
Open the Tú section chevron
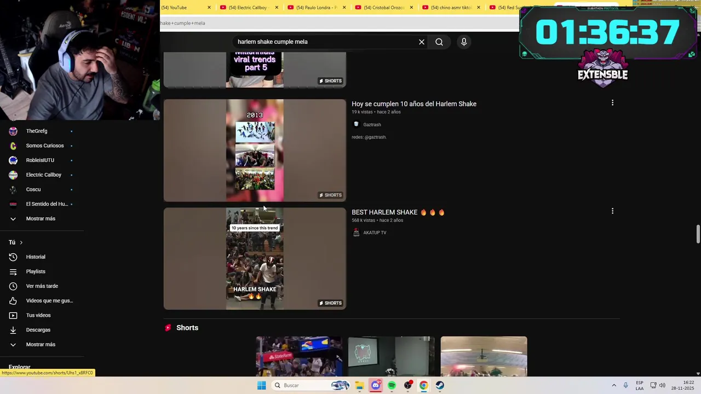[x=21, y=242]
